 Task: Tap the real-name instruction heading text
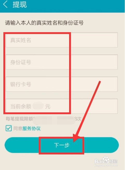(44, 23)
